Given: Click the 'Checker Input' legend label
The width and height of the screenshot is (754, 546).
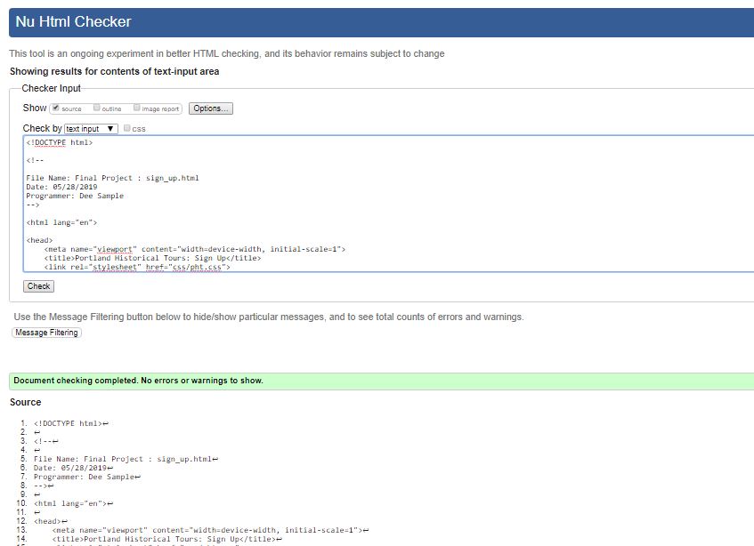Looking at the screenshot, I should [x=51, y=88].
